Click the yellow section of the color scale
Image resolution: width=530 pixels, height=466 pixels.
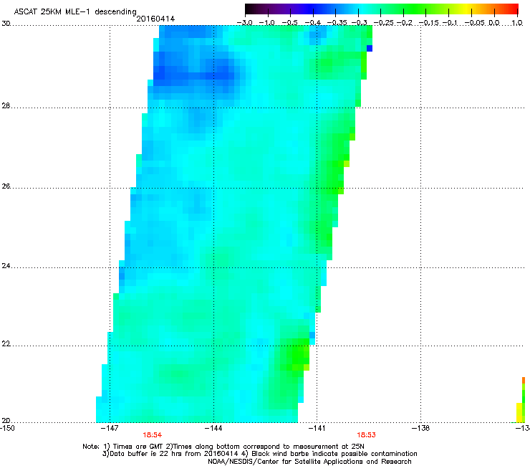(466, 9)
